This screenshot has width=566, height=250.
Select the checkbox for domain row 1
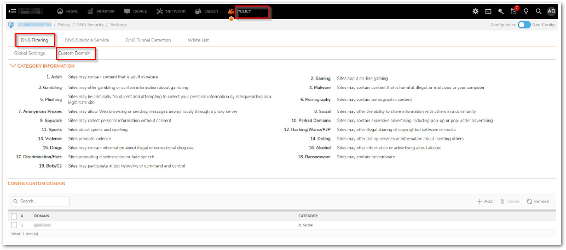point(14,225)
